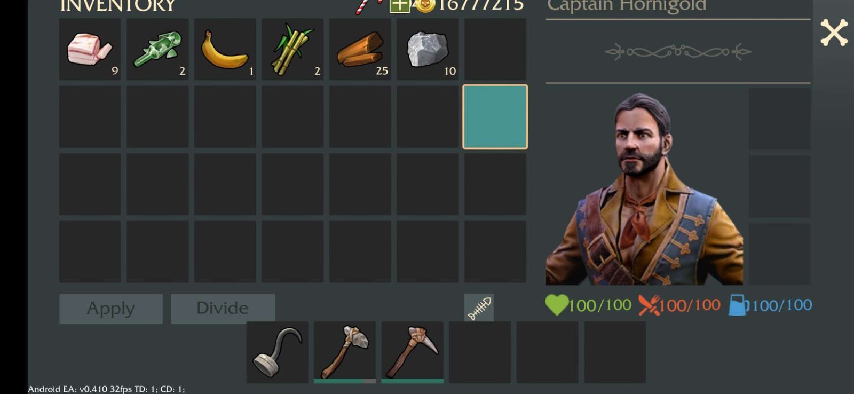
Task: Click the Apply button
Action: pos(111,309)
